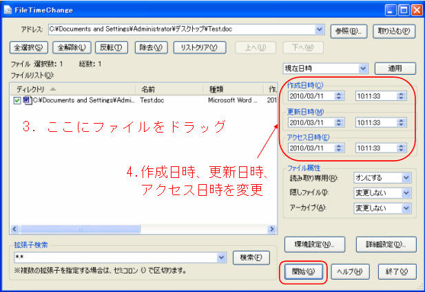Click the 拡張子検索 text field showing *.*

click(x=116, y=258)
